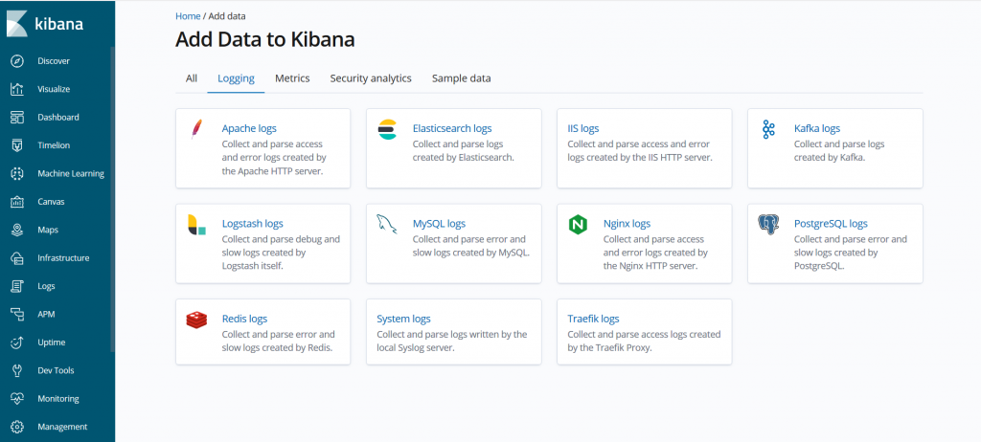Open Elasticsearch logs title link

[452, 128]
